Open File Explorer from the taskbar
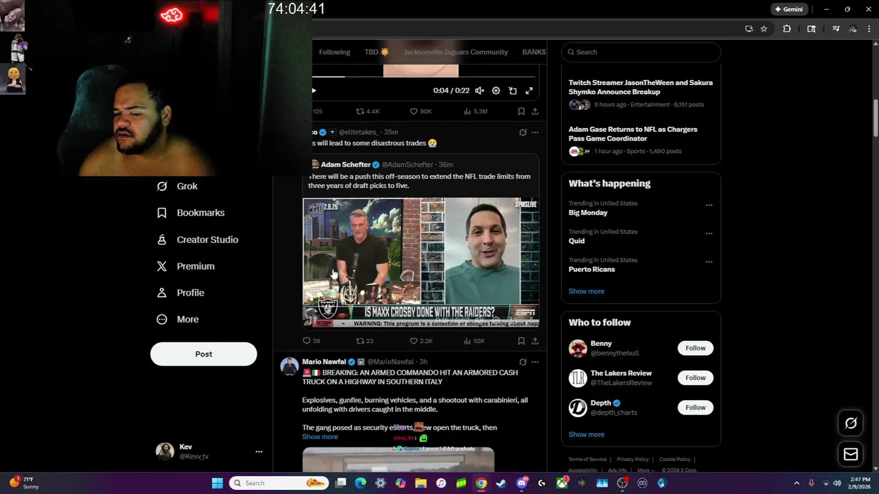This screenshot has width=879, height=494. click(421, 483)
